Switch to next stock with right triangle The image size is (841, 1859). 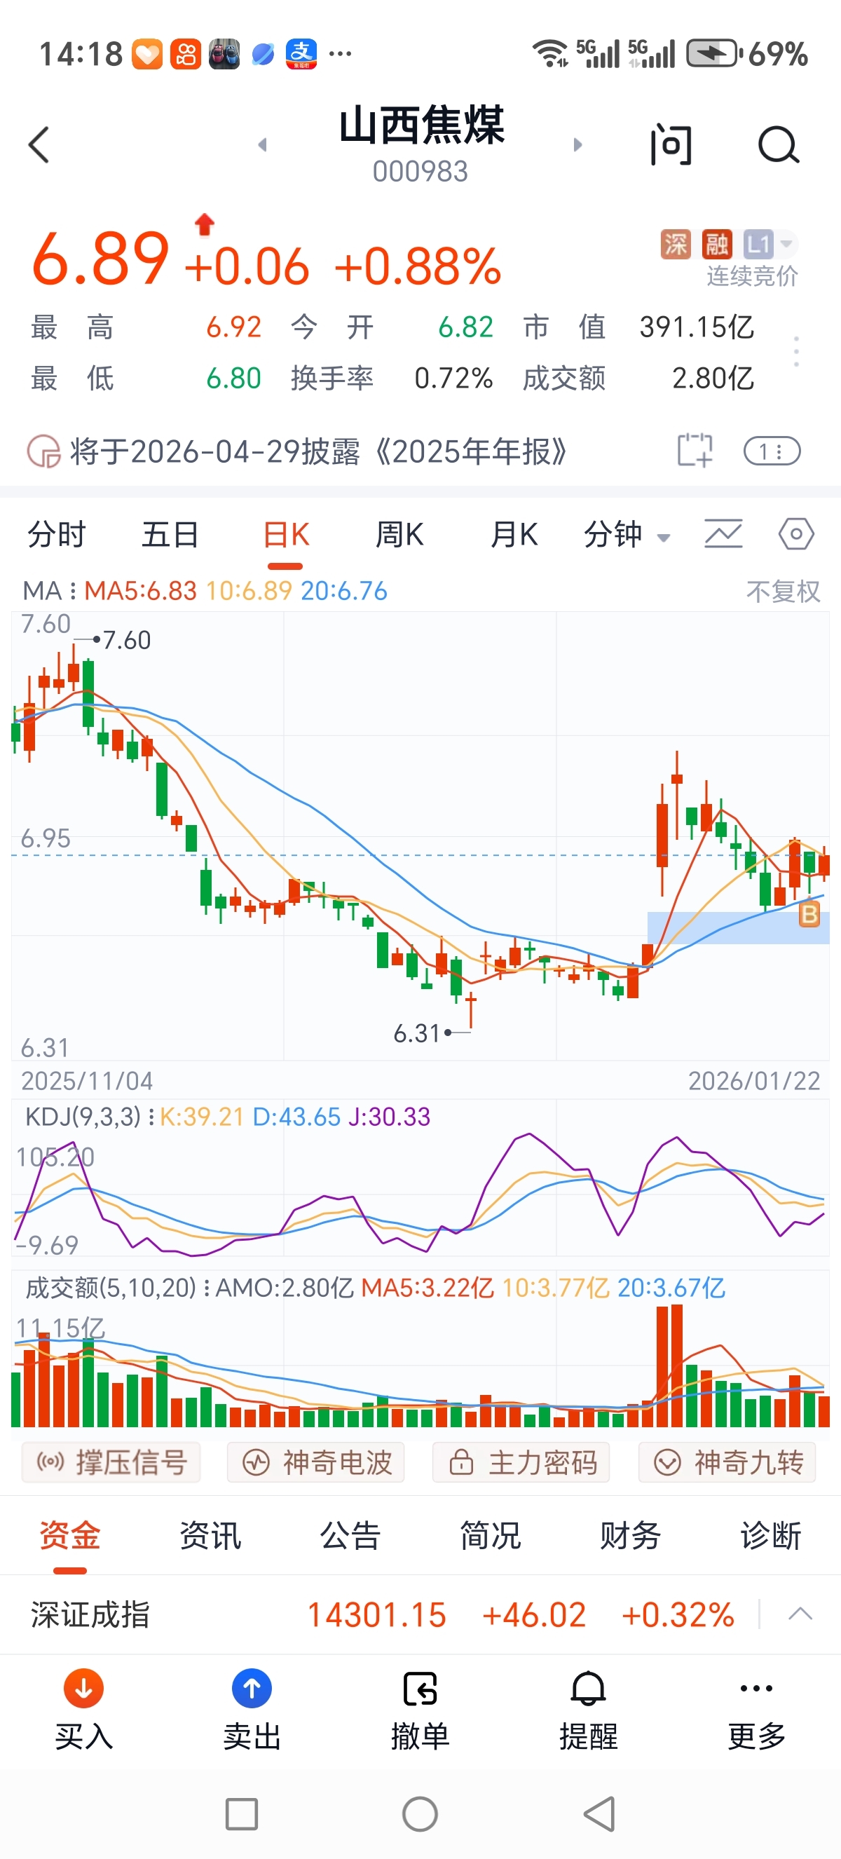point(577,145)
